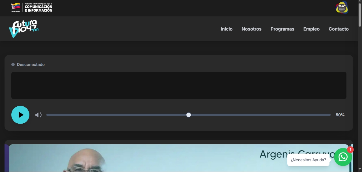The image size is (362, 172).
Task: Click the ¿Necesitas Ayuda? bubble
Action: pos(308,160)
